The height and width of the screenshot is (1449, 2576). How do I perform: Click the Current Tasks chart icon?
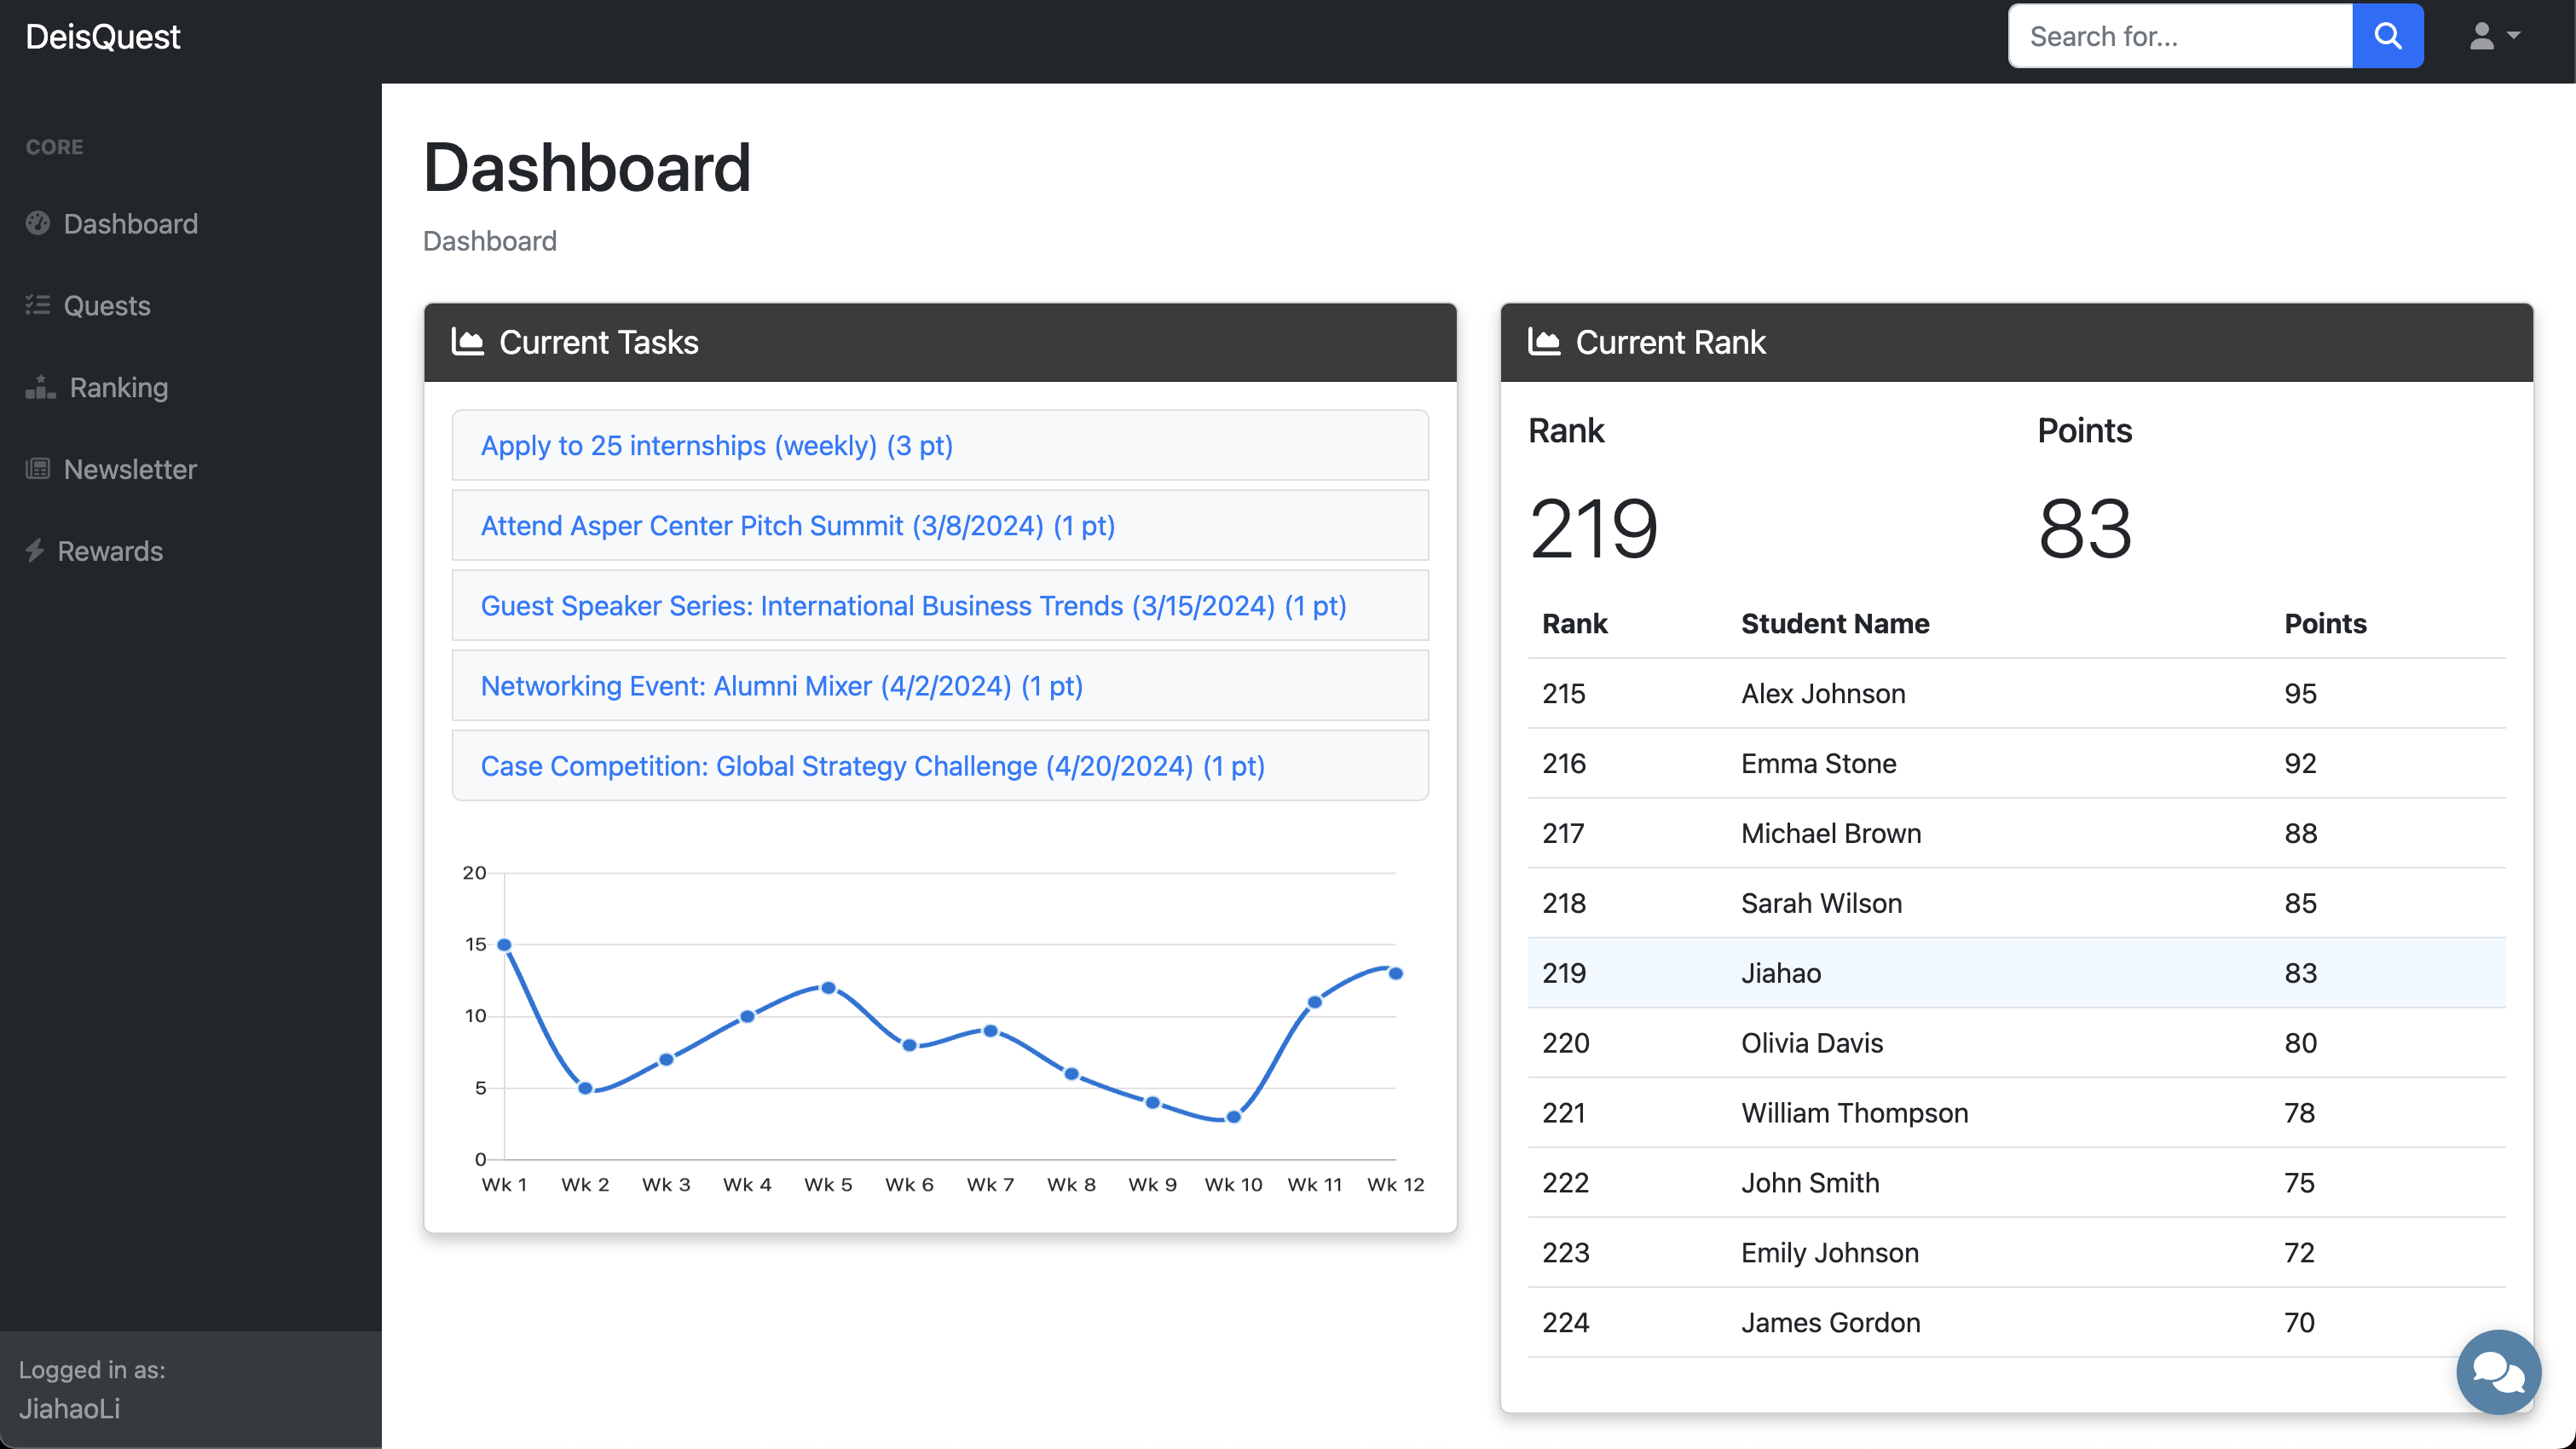pyautogui.click(x=467, y=342)
